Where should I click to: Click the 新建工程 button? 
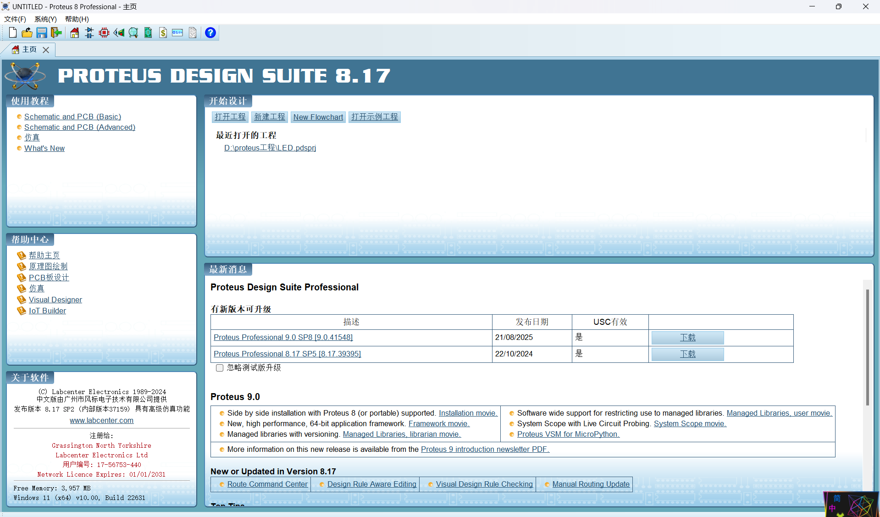tap(270, 117)
